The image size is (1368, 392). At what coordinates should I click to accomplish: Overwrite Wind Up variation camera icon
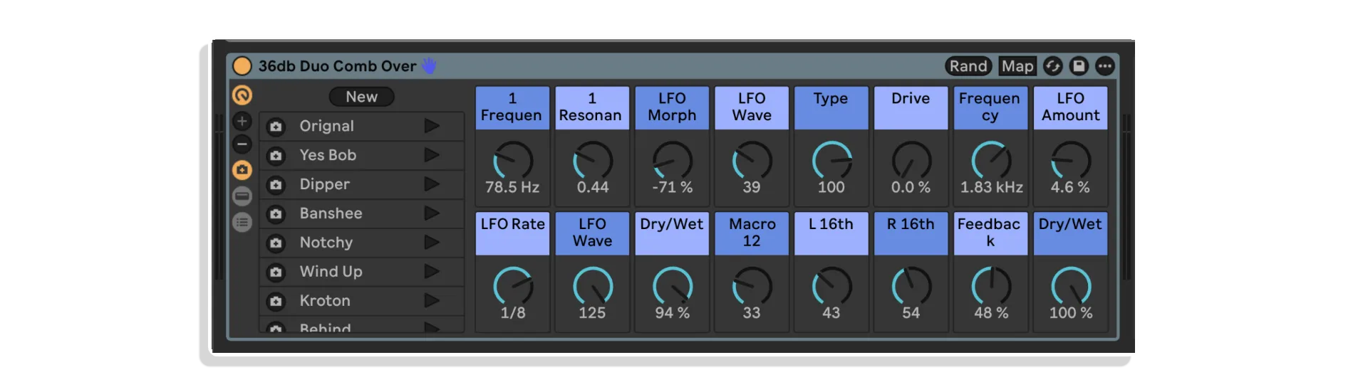[x=276, y=272]
